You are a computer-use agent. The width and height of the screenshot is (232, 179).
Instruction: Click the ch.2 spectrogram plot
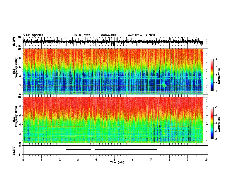pyautogui.click(x=113, y=120)
